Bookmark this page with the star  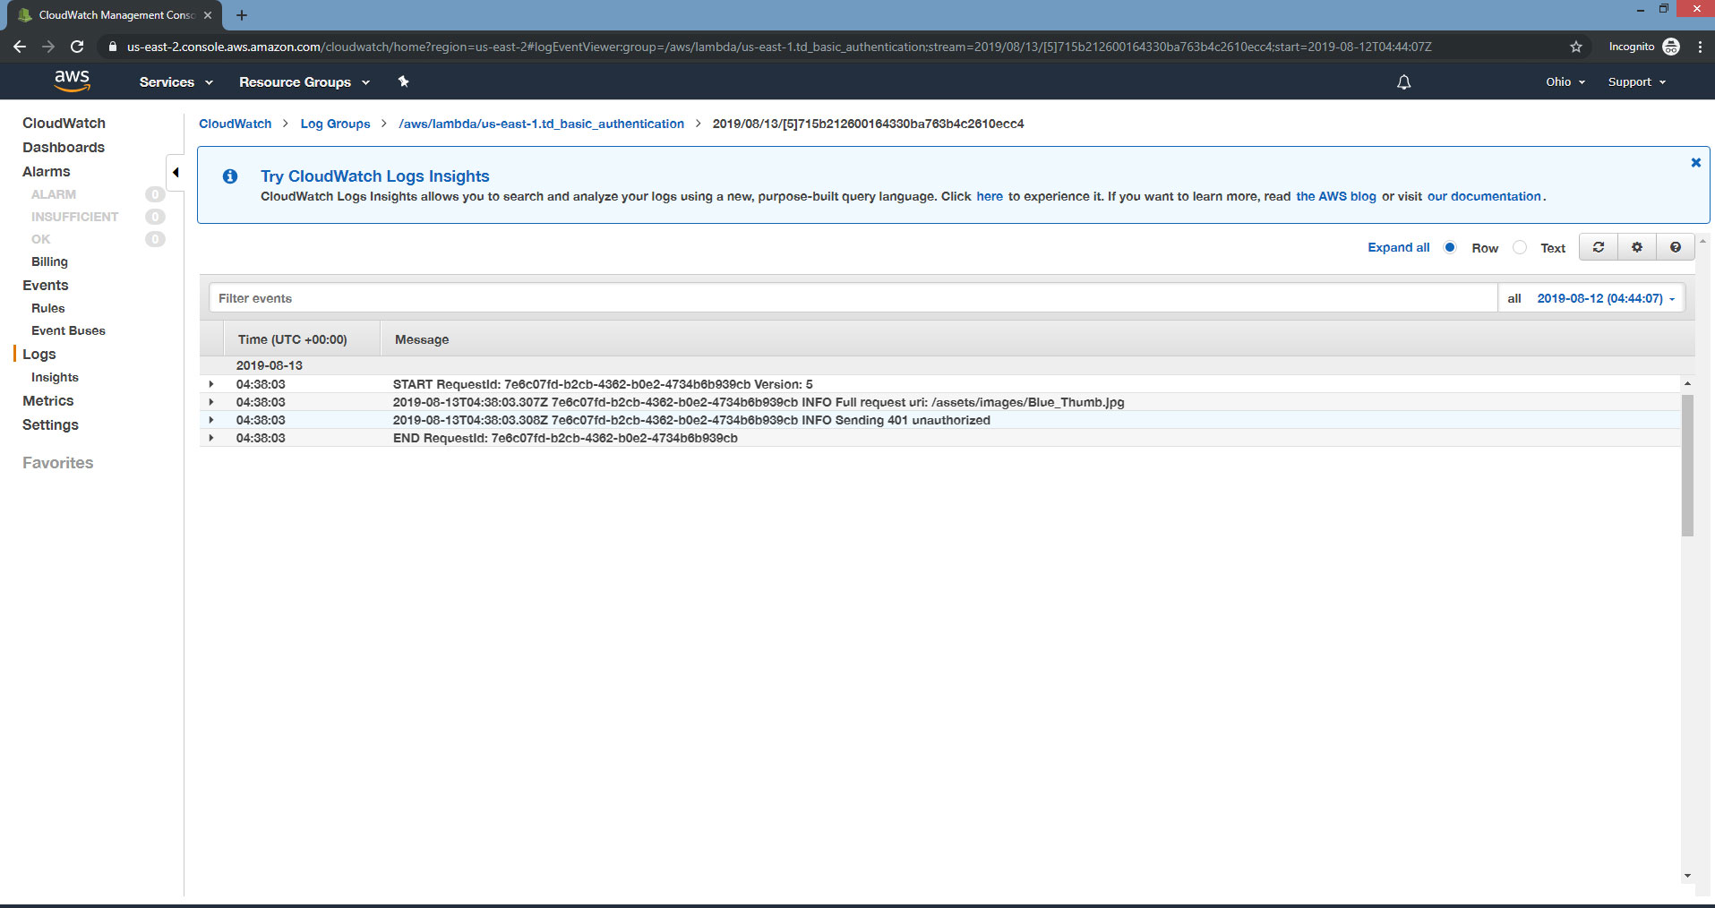click(x=1576, y=47)
